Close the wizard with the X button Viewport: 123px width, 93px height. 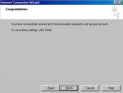point(121,2)
